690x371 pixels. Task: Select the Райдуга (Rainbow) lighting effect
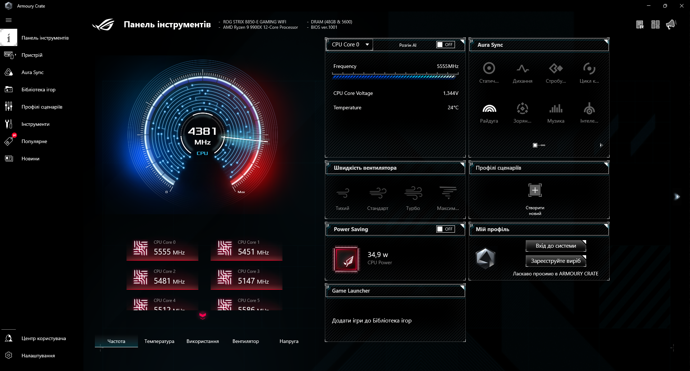(x=489, y=111)
